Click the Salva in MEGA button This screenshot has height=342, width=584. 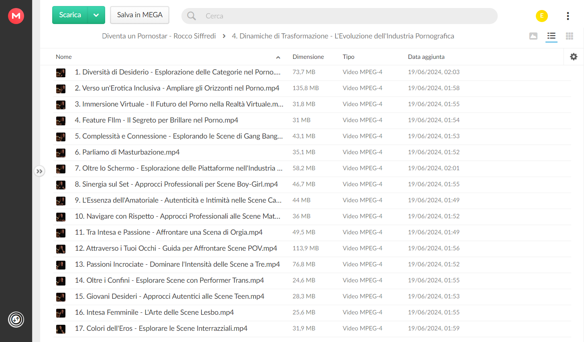[x=140, y=15]
